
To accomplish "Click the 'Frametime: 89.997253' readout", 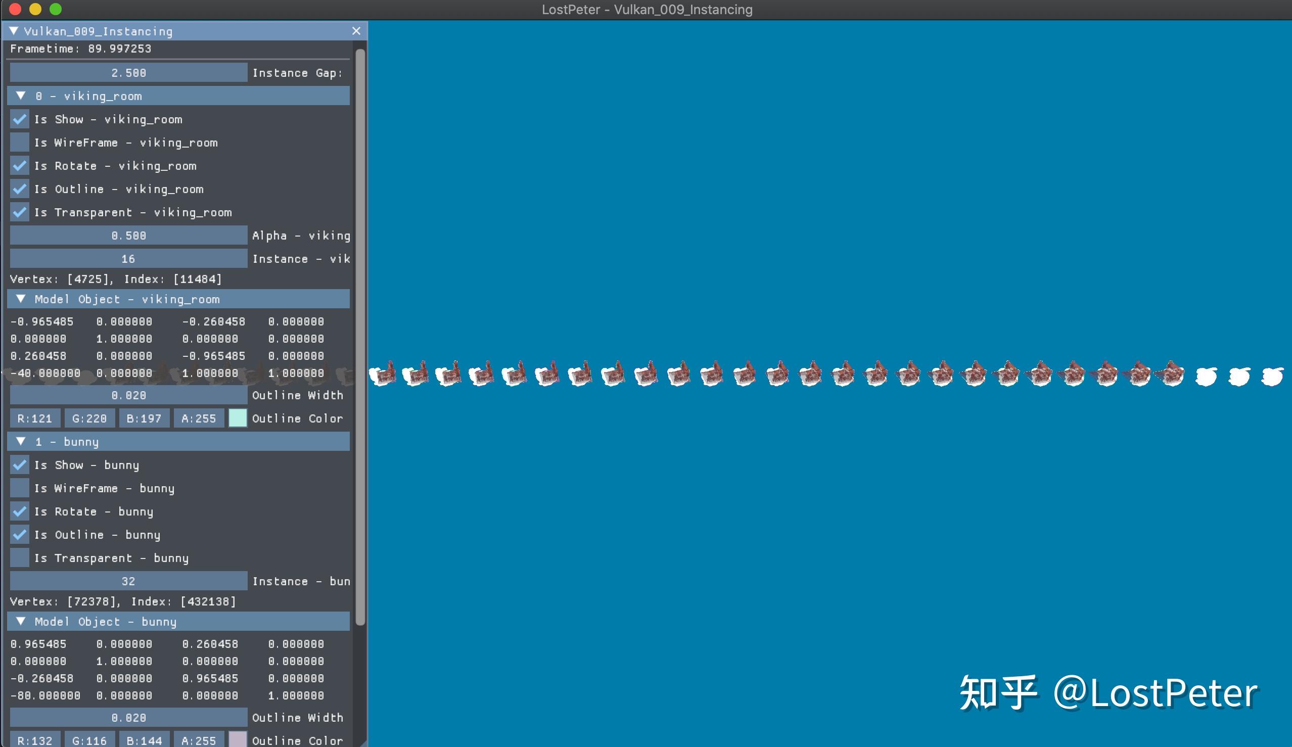I will coord(81,49).
